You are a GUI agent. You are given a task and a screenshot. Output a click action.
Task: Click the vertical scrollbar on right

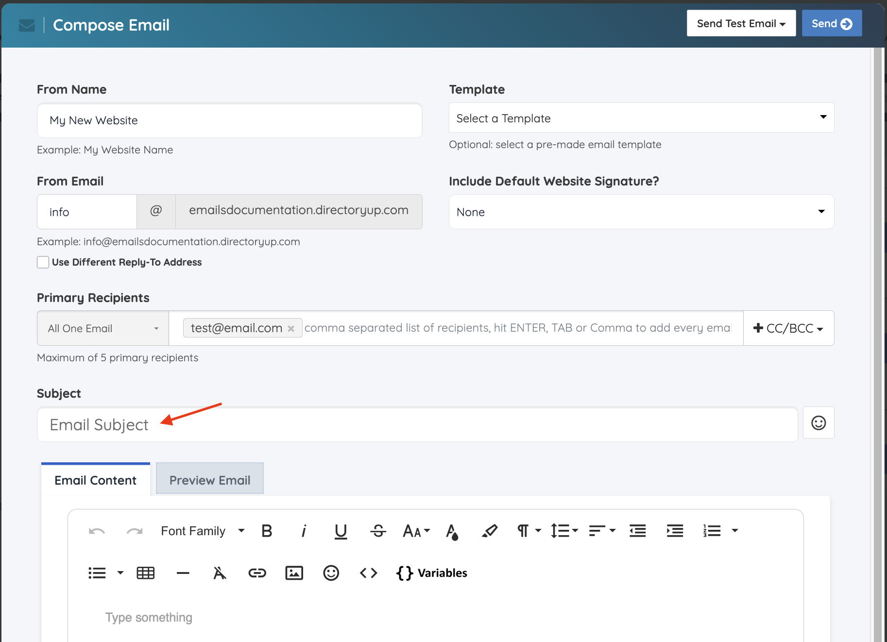click(x=877, y=345)
